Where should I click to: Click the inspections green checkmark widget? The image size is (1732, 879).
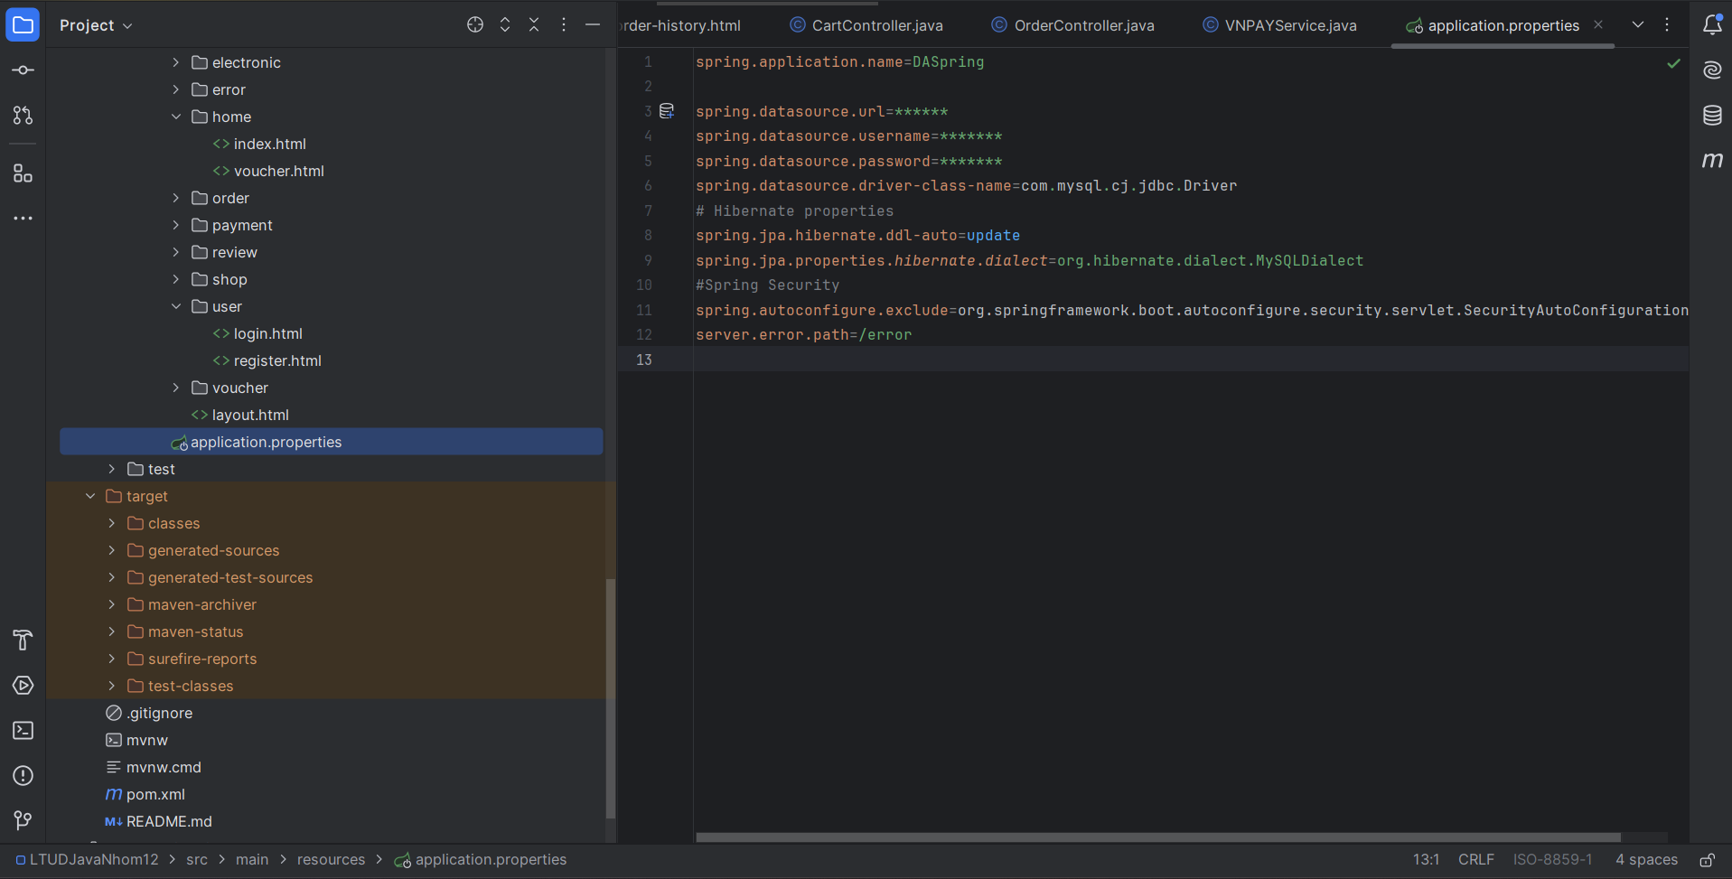pos(1673,63)
